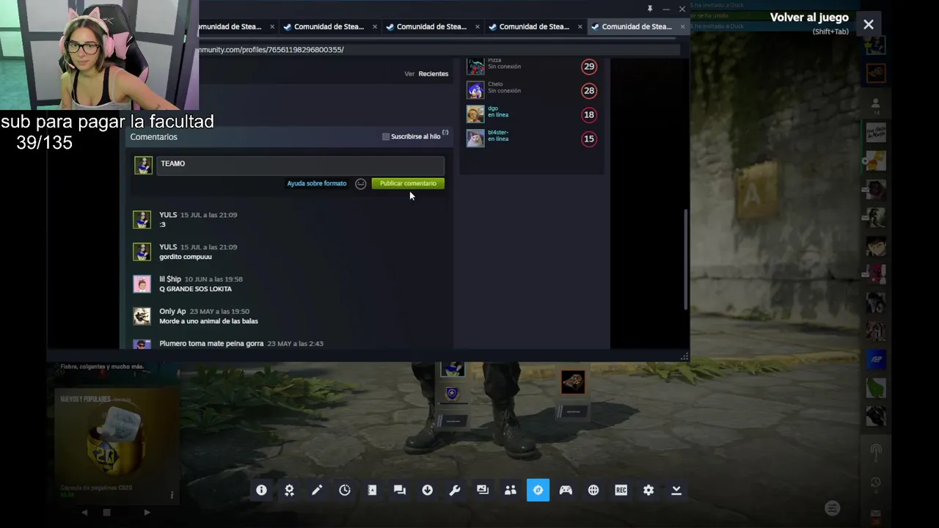Image resolution: width=939 pixels, height=528 pixels.
Task: Open the green shape friend avatar in sidebar
Action: [x=876, y=387]
